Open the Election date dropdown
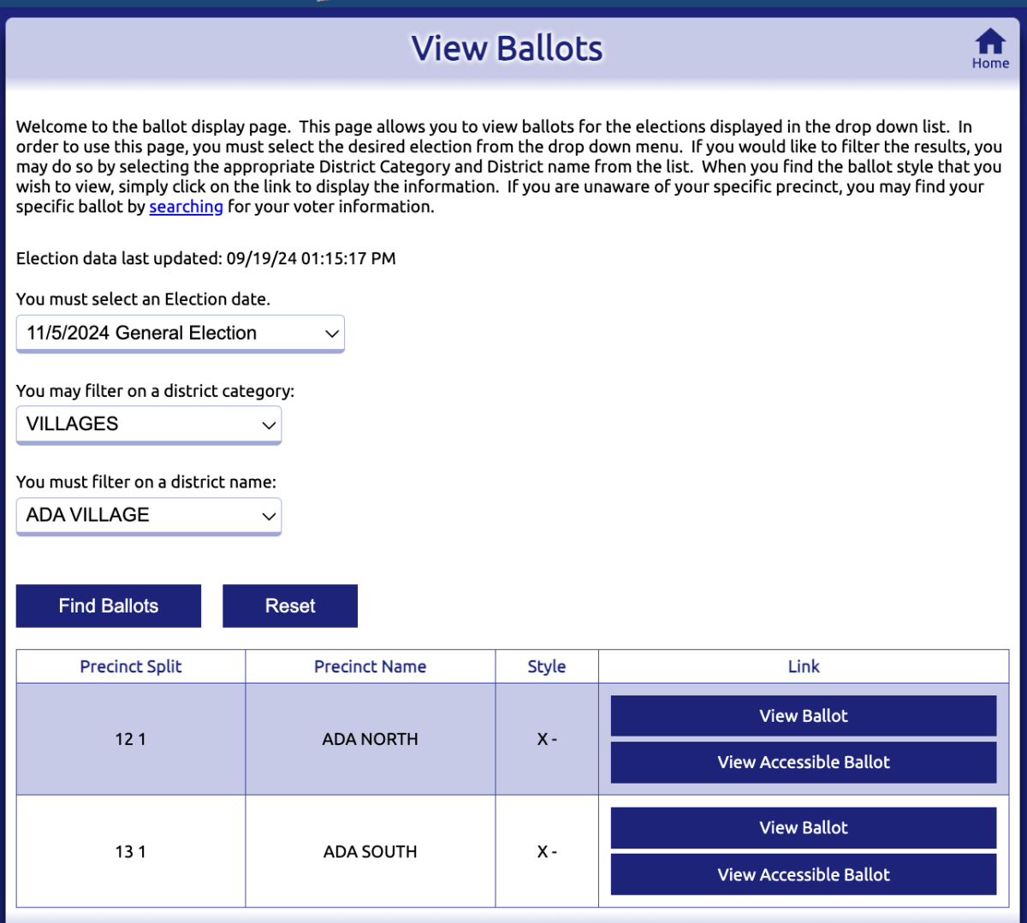 pos(180,334)
